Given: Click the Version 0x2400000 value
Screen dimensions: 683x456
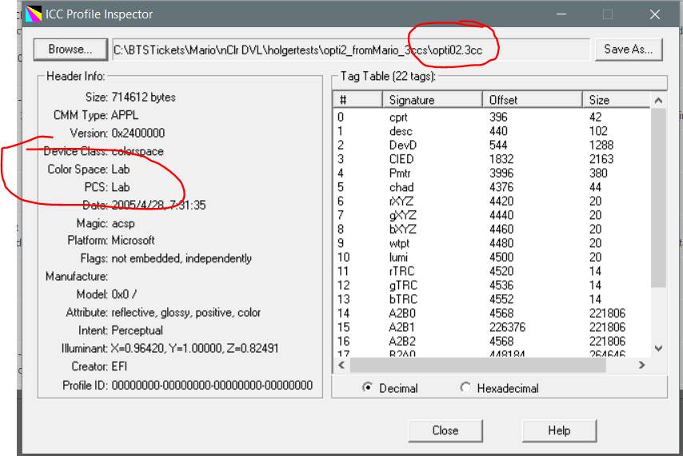Looking at the screenshot, I should pos(138,133).
